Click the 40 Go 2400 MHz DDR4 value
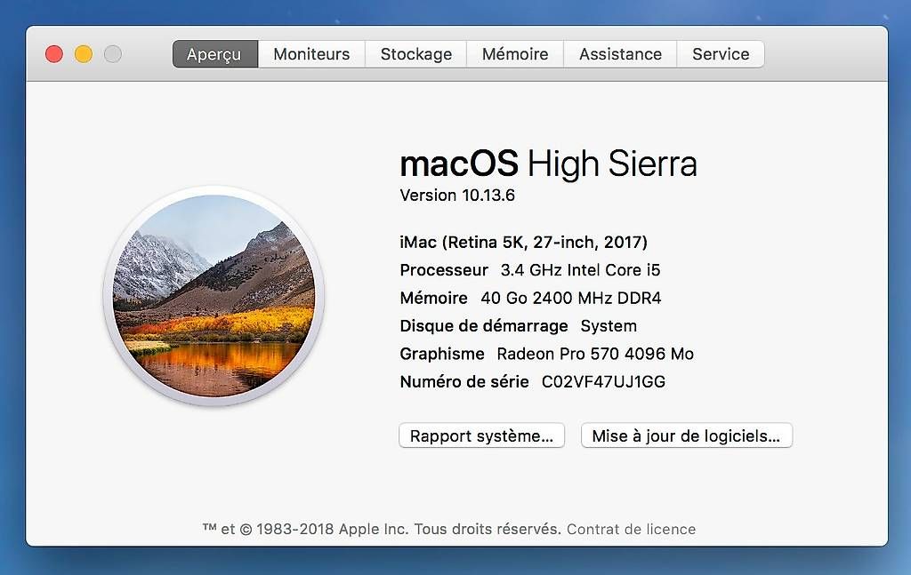The image size is (911, 575). tap(570, 298)
